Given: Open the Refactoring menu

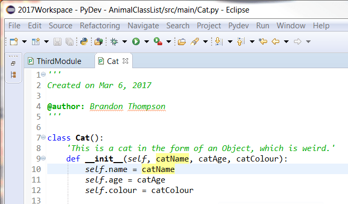Looking at the screenshot, I should (x=100, y=26).
